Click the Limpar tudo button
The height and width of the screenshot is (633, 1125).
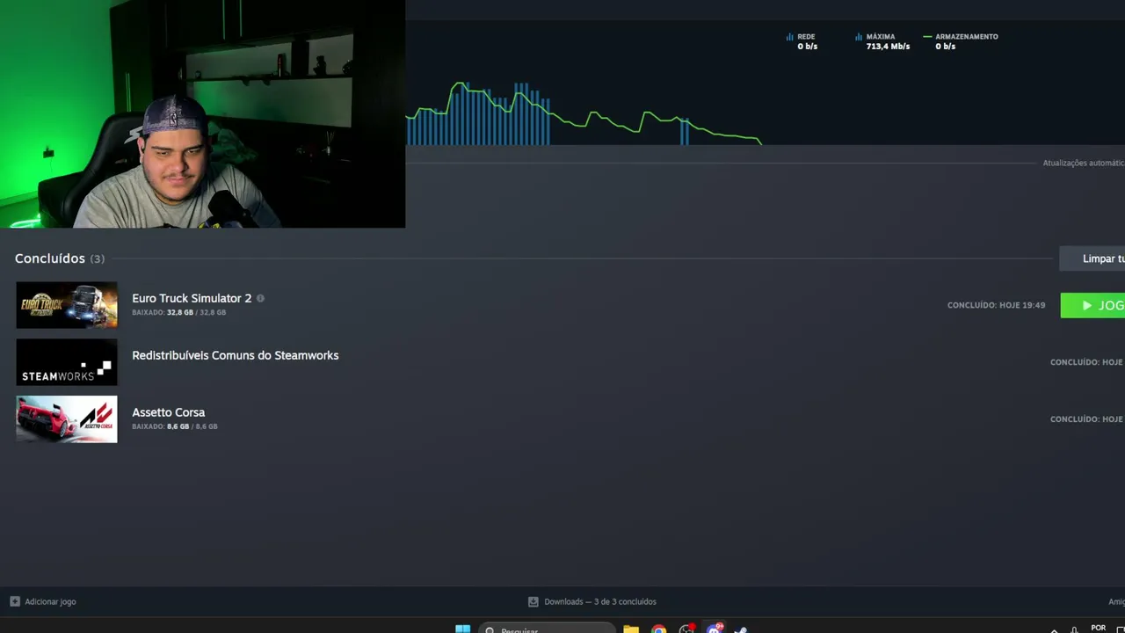point(1092,258)
